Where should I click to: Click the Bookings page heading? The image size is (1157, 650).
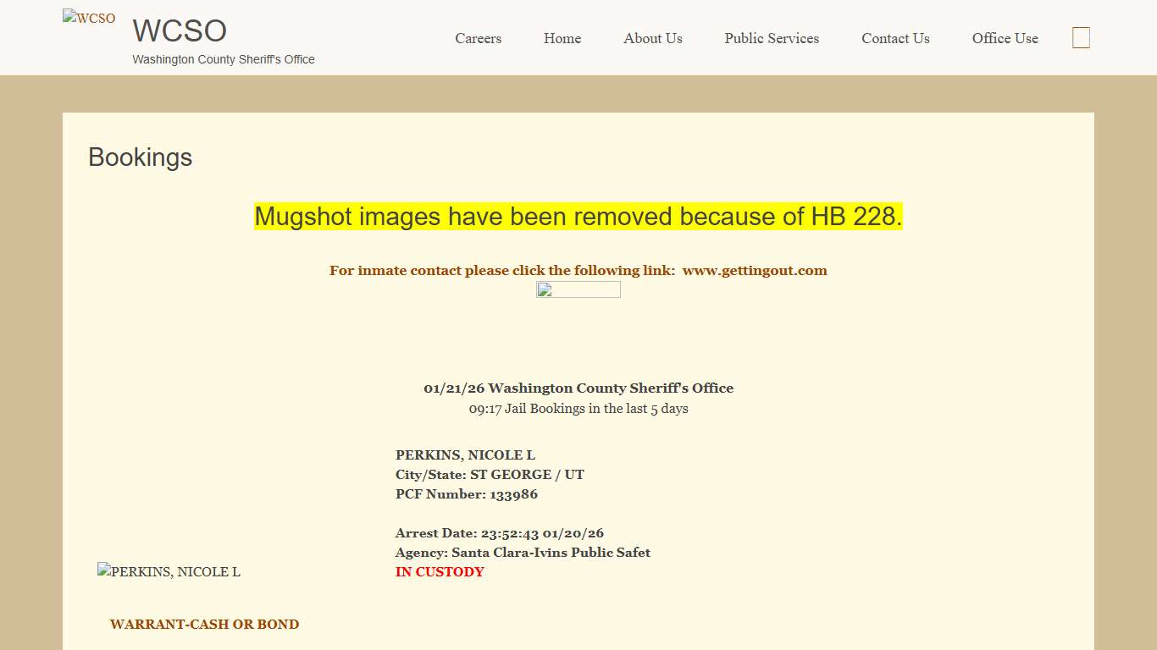click(x=141, y=157)
